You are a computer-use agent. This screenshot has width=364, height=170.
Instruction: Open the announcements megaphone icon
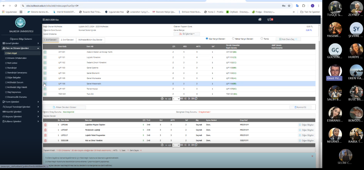269,19
